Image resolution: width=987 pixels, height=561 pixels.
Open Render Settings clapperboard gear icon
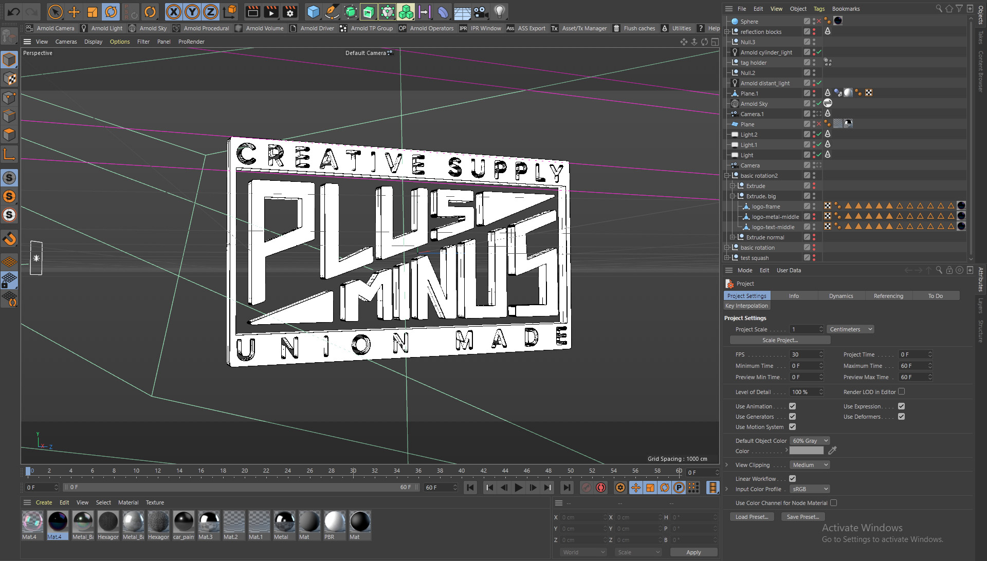tap(290, 11)
